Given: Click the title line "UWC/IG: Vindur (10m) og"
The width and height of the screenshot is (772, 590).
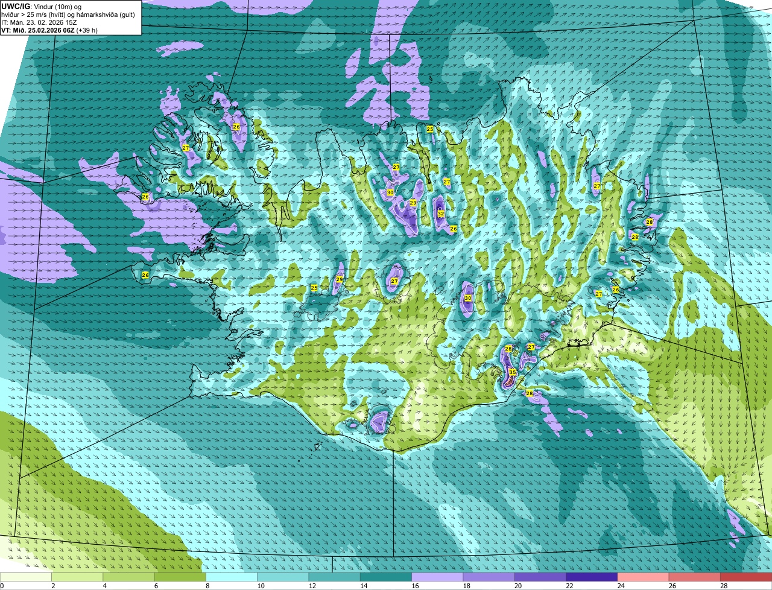Looking at the screenshot, I should point(42,6).
